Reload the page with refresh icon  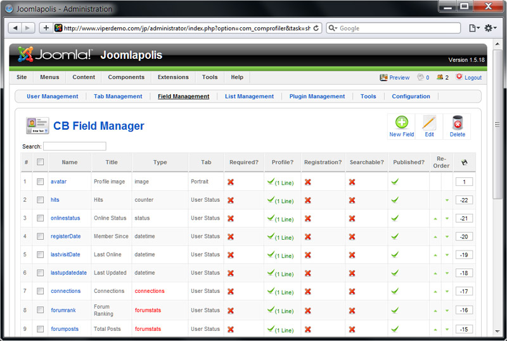(316, 28)
